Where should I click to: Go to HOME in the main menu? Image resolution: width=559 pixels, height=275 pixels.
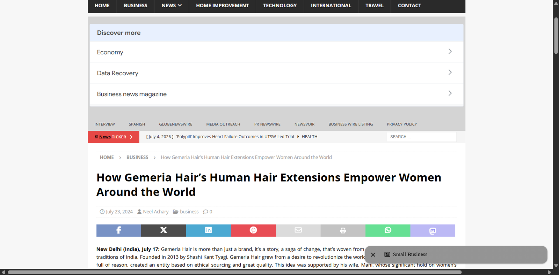(102, 6)
